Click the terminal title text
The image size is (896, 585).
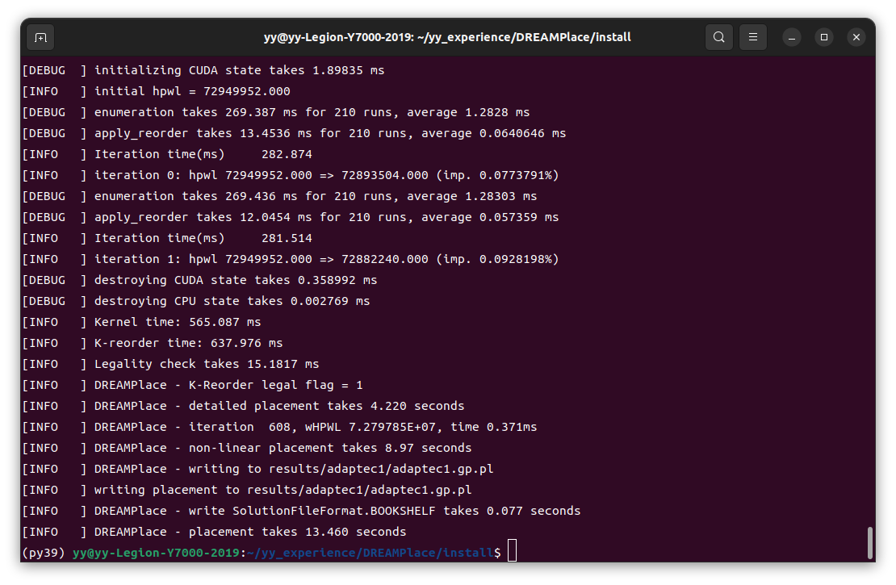pos(447,37)
